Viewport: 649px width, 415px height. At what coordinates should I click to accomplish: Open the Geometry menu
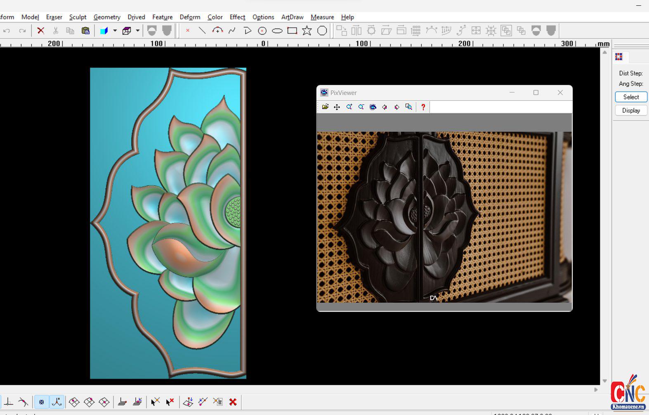click(x=107, y=17)
